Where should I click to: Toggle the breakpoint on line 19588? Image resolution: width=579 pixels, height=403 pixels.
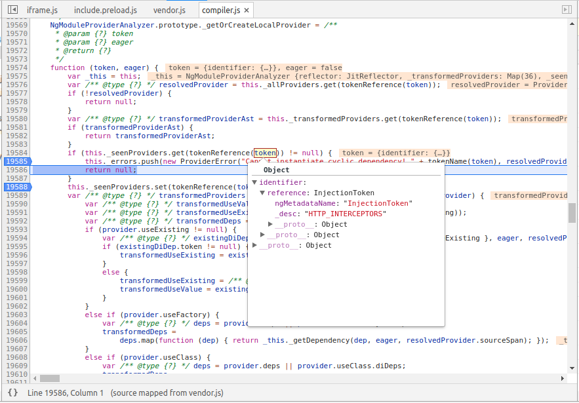17,187
